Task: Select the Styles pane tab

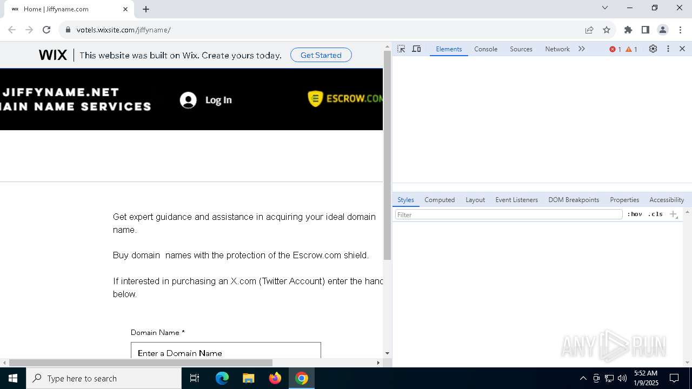Action: 405,199
